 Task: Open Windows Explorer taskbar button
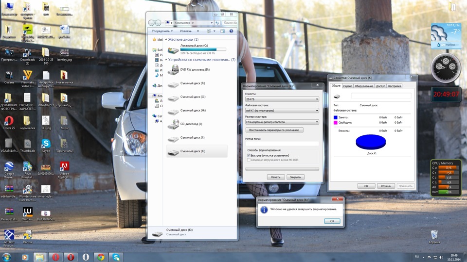pyautogui.click(x=39, y=257)
